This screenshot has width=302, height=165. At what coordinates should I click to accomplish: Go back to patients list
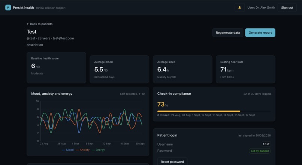tap(39, 24)
